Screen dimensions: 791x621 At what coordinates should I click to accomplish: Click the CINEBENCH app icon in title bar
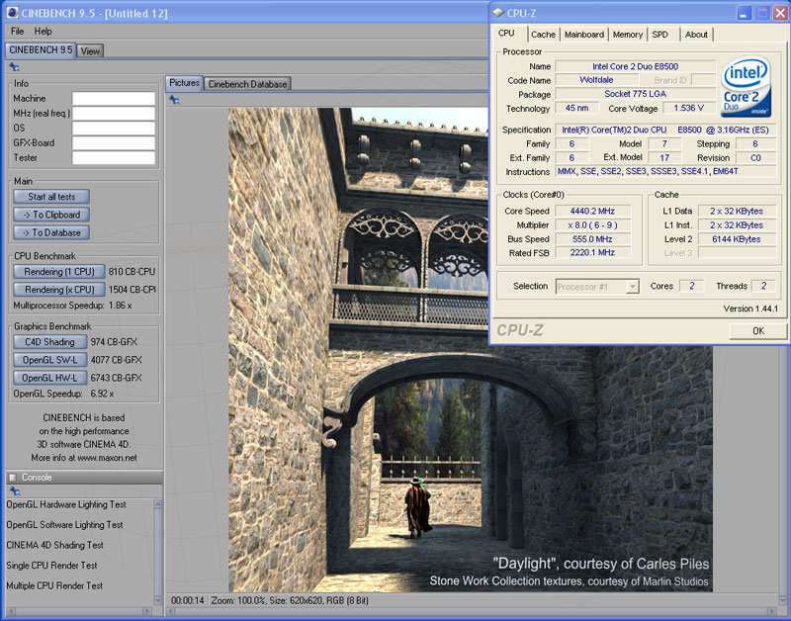pos(12,13)
